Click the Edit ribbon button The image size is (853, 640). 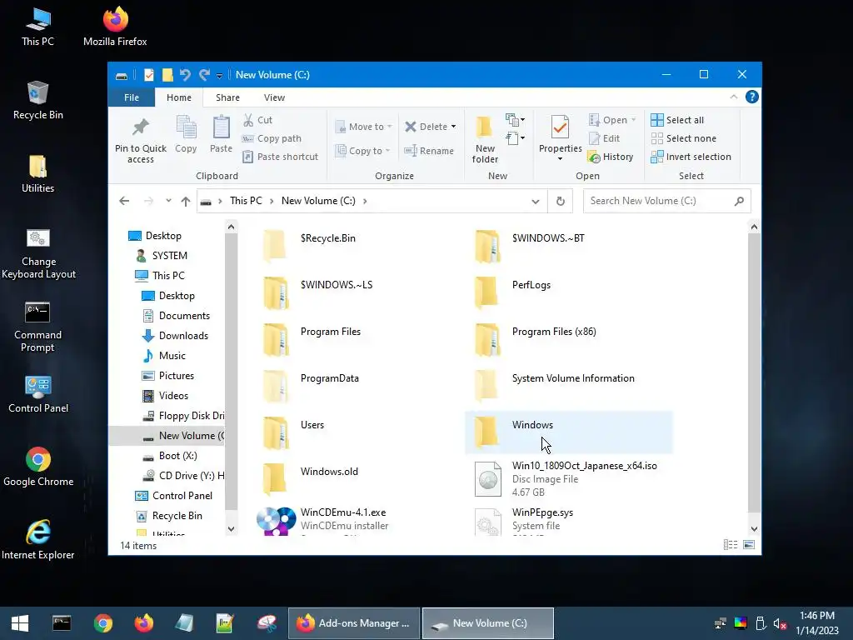(x=604, y=138)
